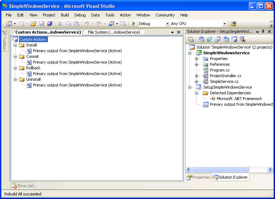Click the Cut scissors icon
This screenshot has height=199, width=275.
tap(60, 24)
